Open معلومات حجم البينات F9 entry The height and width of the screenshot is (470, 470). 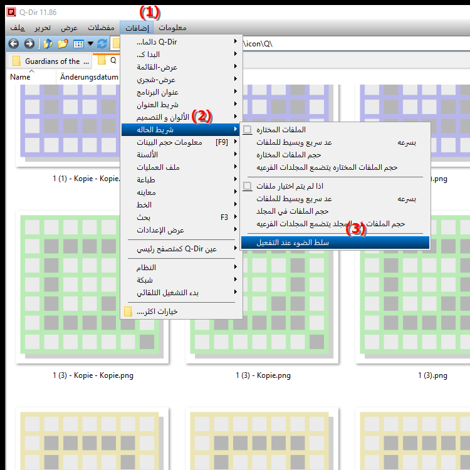[181, 142]
